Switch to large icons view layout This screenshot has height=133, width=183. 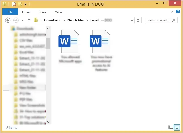[x=177, y=127]
